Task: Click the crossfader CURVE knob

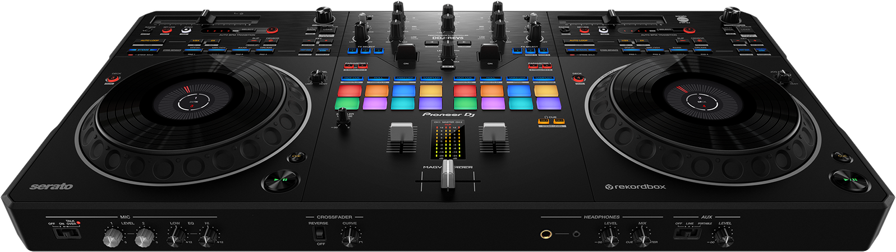Action: 349,237
